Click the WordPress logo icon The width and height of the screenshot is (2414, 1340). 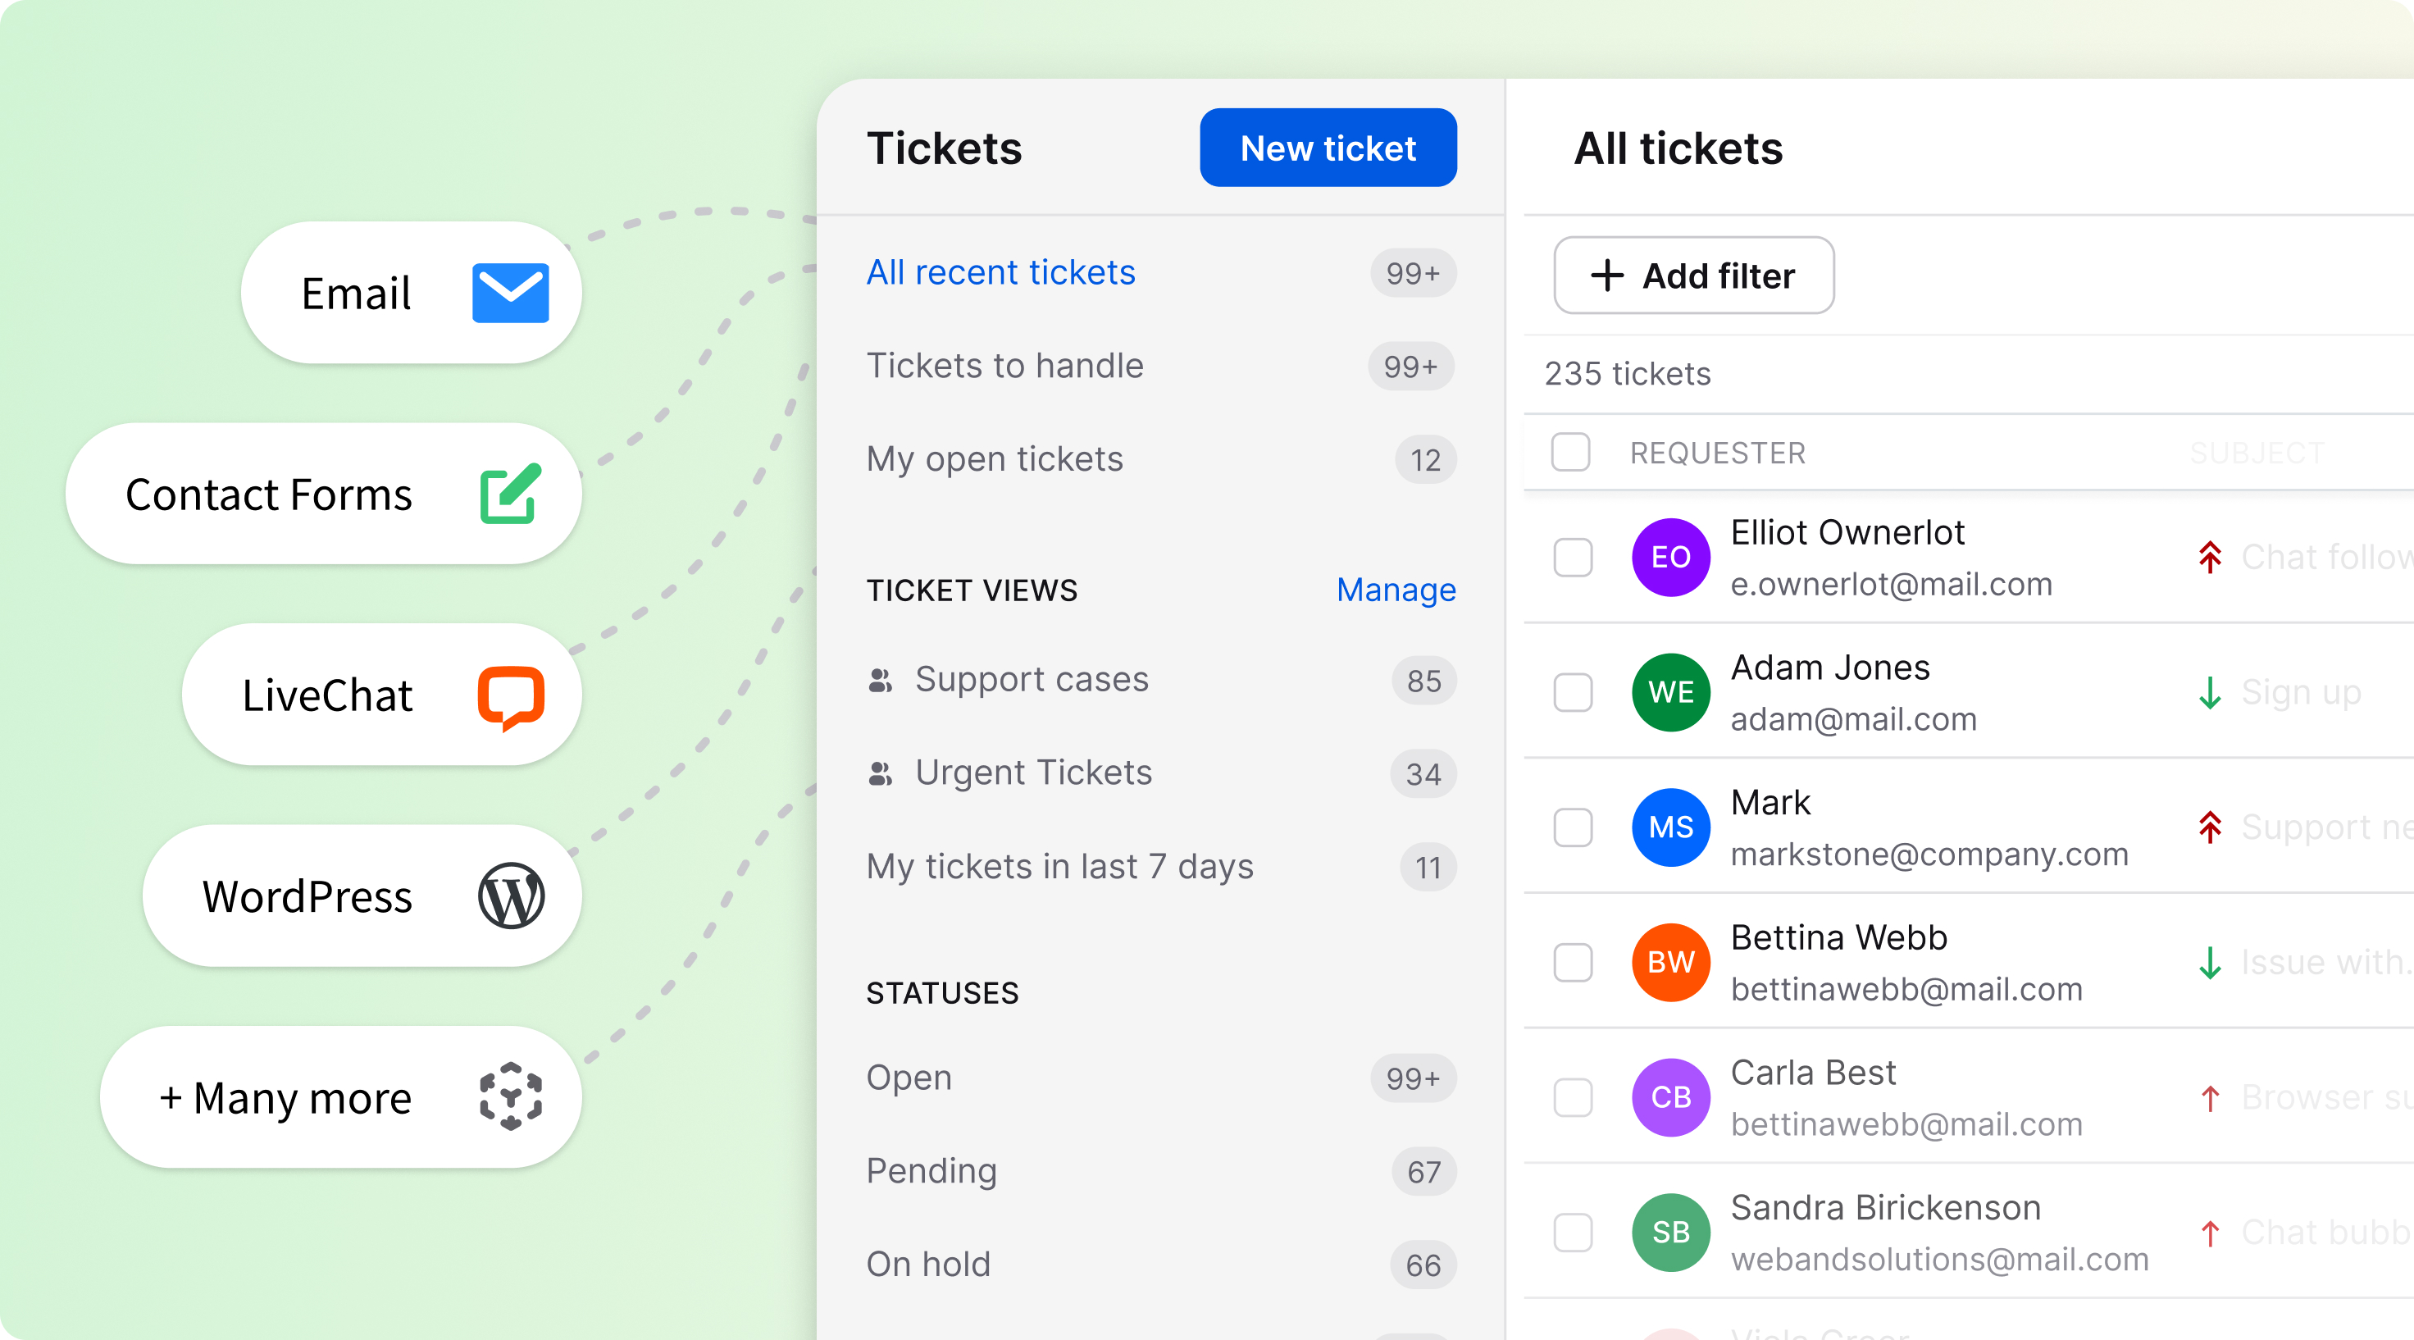(511, 896)
